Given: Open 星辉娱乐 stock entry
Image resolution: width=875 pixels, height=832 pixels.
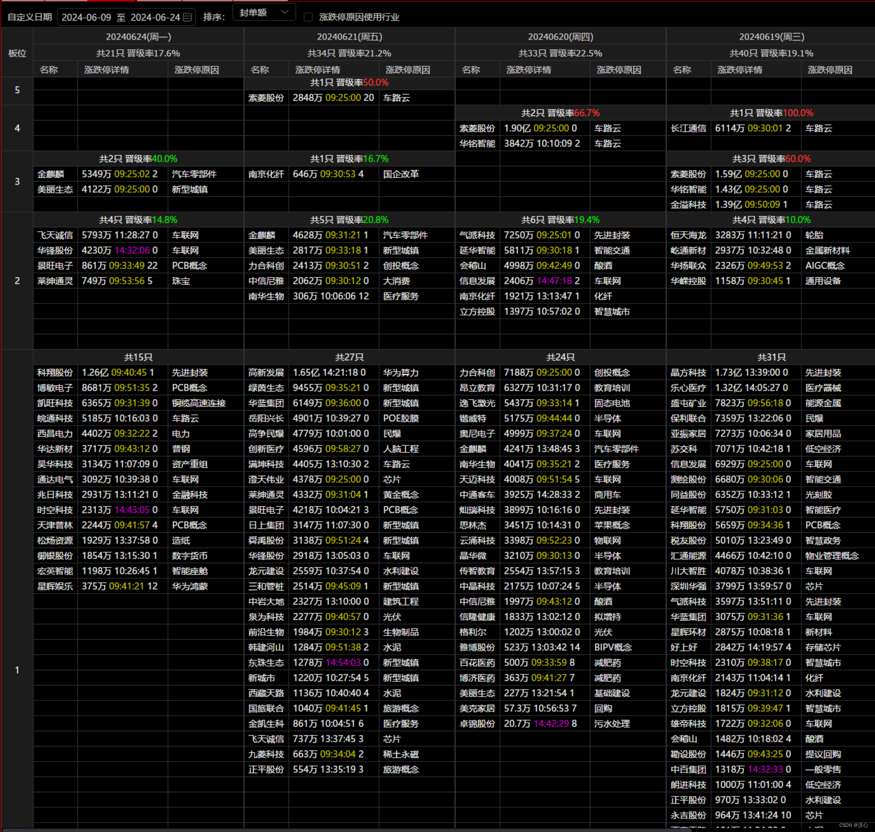Looking at the screenshot, I should coord(55,586).
